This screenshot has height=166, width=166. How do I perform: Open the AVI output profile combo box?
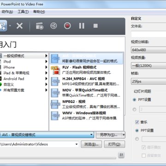pyautogui.click(x=47, y=135)
